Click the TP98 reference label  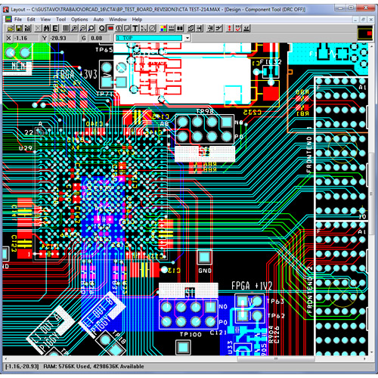point(205,111)
